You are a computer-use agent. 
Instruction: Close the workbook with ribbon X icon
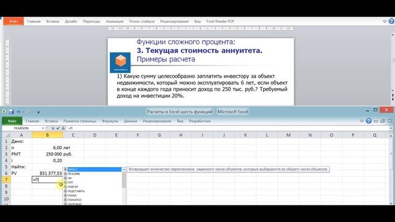click(390, 121)
